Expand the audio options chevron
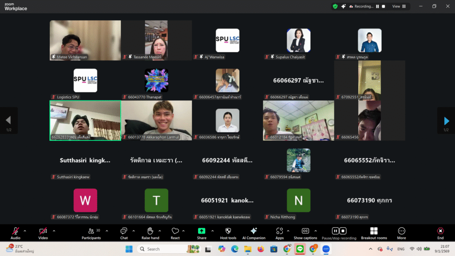 (25, 231)
